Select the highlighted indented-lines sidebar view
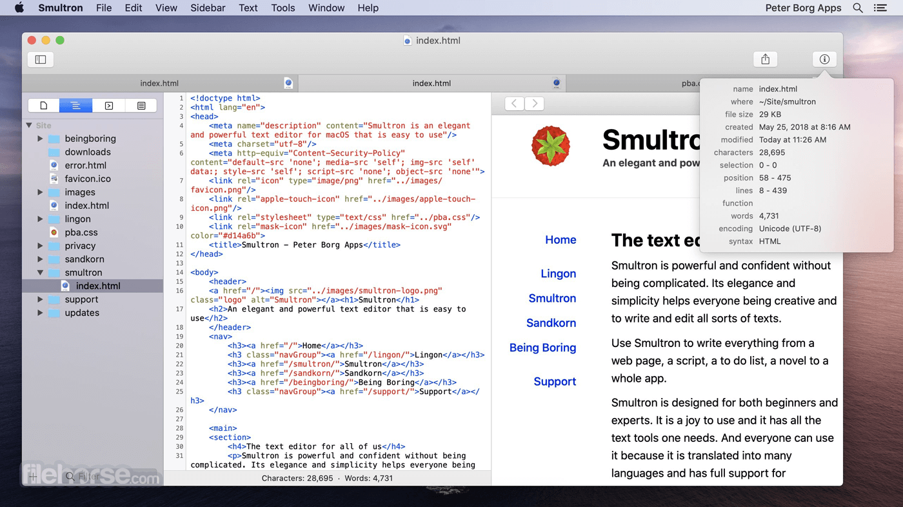Image resolution: width=903 pixels, height=507 pixels. coord(76,106)
